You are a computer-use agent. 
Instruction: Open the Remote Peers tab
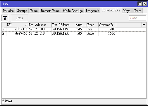pos(50,11)
